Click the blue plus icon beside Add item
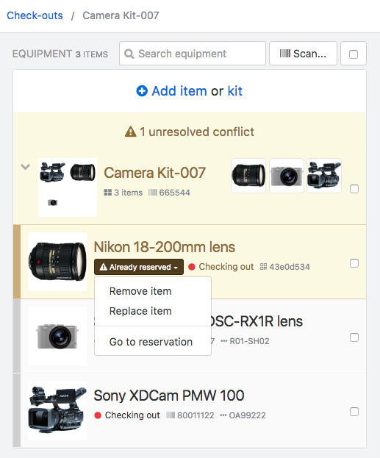This screenshot has width=380, height=458. [x=142, y=91]
